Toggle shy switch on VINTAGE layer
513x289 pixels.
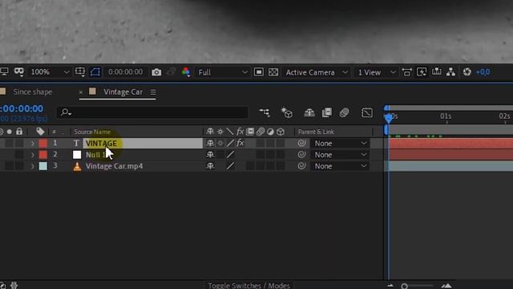(x=210, y=143)
